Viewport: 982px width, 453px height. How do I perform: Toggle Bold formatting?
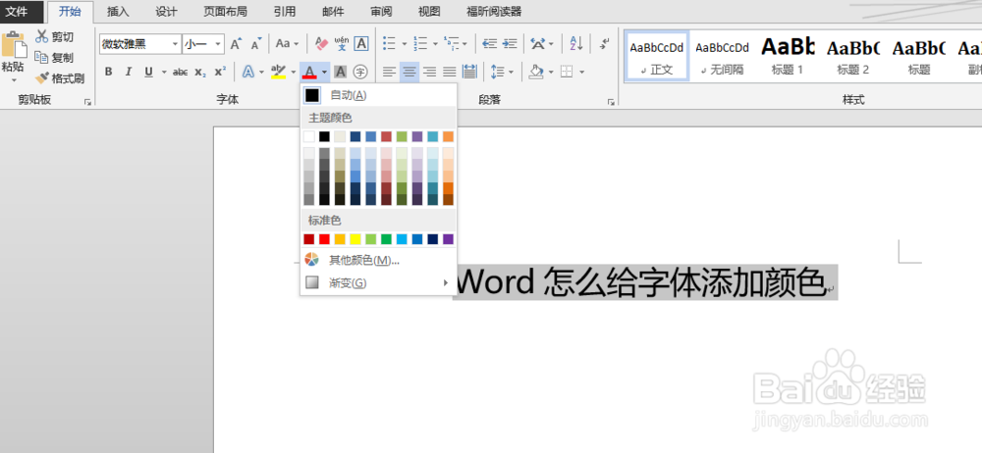[x=108, y=72]
